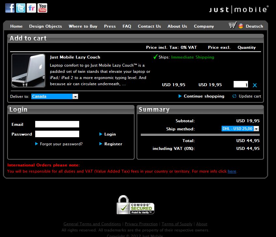
Task: Open the Design Objects menu
Action: tap(46, 26)
